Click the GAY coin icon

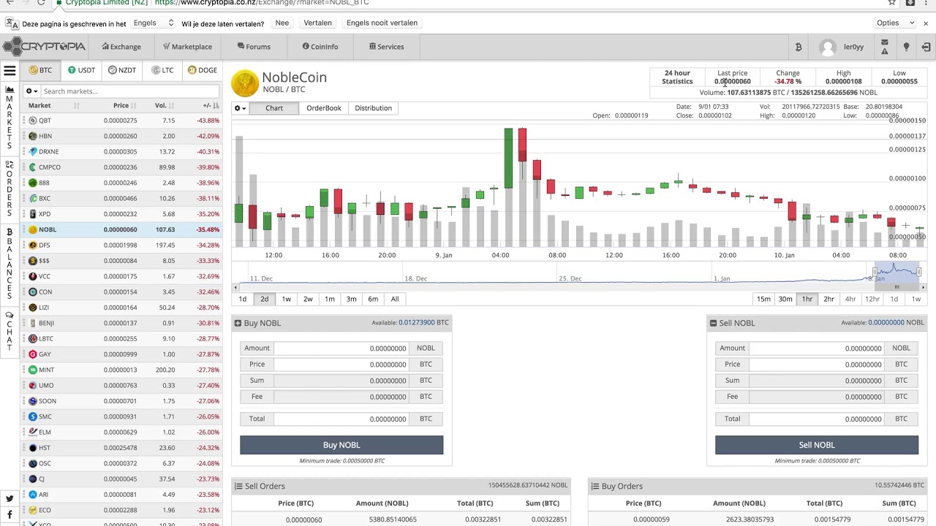point(33,354)
